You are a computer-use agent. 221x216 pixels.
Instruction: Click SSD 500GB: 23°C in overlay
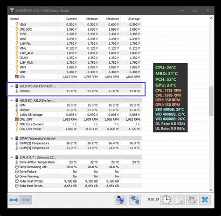[x=169, y=110]
